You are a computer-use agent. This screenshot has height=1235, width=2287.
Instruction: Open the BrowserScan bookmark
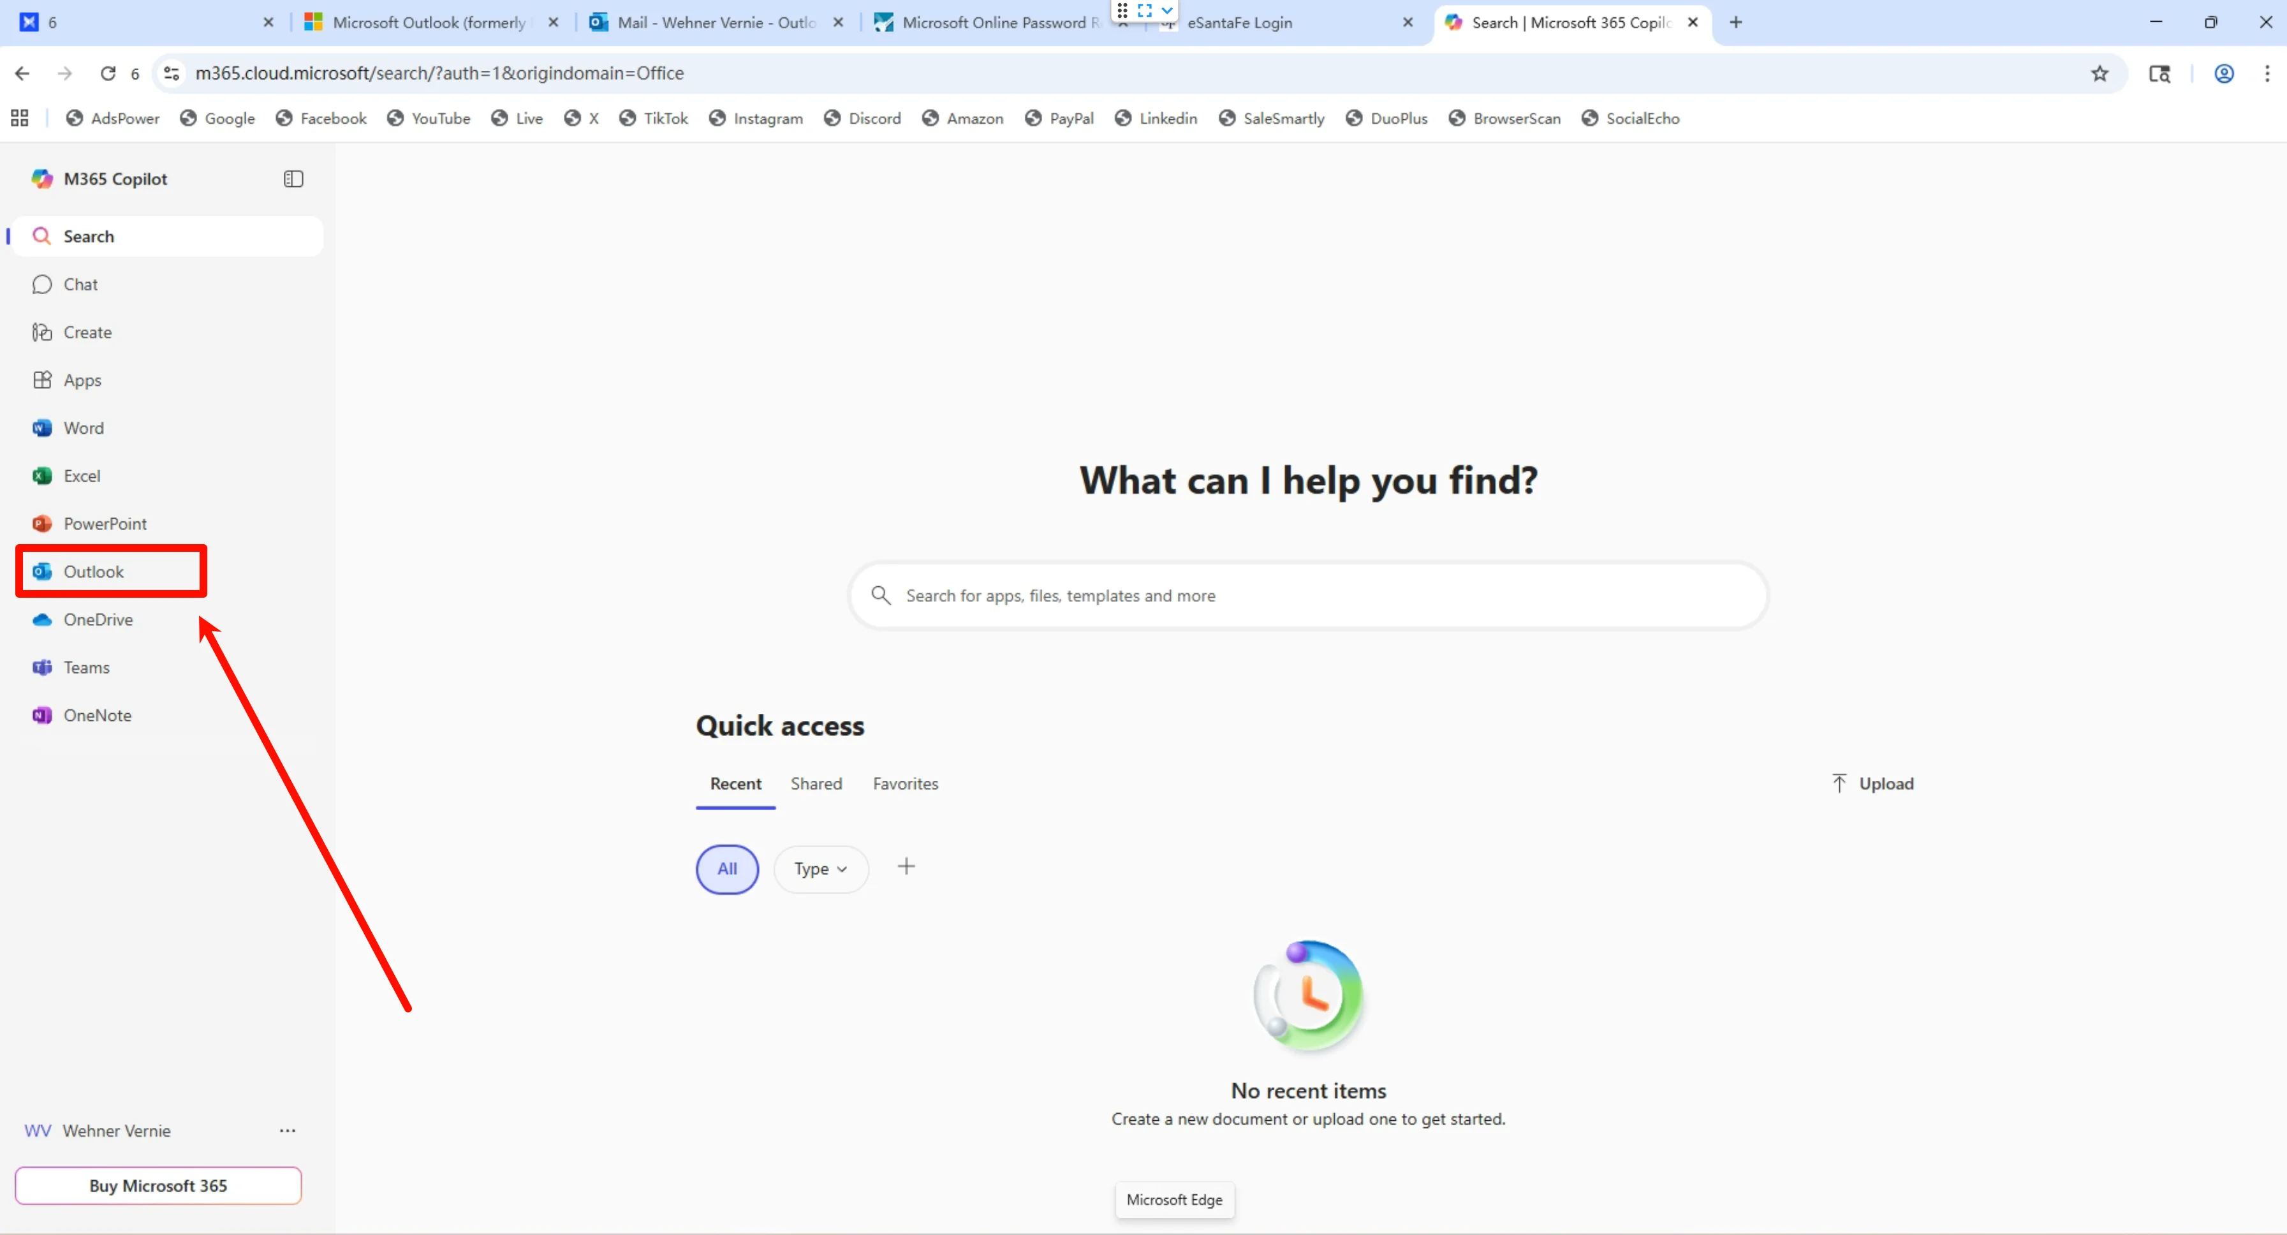(x=1505, y=118)
